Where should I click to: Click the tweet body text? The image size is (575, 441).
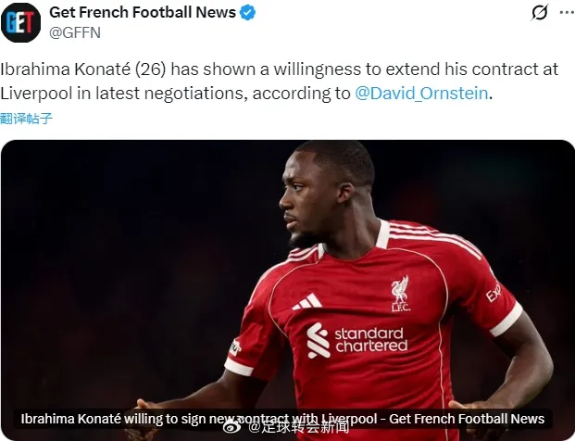click(280, 82)
